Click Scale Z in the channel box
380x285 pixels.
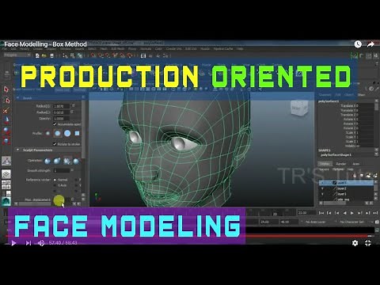(x=351, y=142)
